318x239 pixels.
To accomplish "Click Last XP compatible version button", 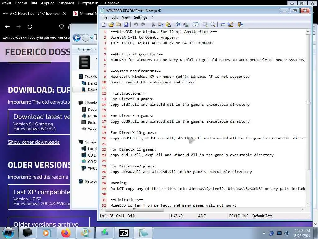I will (39, 197).
